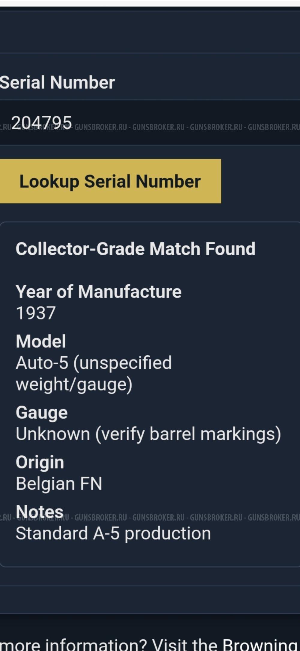The width and height of the screenshot is (300, 651).
Task: Click the blank area right of Lookup button
Action: point(260,181)
